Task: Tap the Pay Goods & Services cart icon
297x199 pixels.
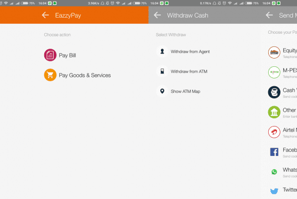Action: coord(50,75)
